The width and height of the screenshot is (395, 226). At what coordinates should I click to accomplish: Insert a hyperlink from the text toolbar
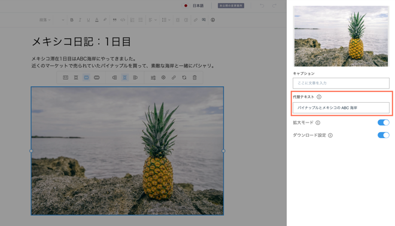coord(196,20)
